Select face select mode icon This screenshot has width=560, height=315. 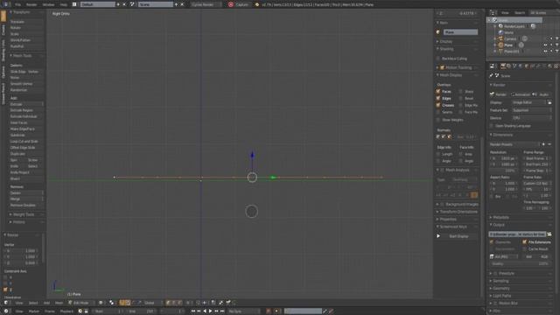179,303
